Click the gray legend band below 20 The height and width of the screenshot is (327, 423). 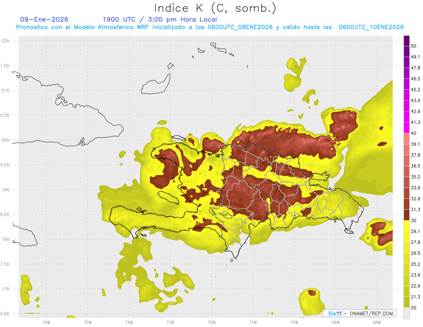pyautogui.click(x=406, y=313)
